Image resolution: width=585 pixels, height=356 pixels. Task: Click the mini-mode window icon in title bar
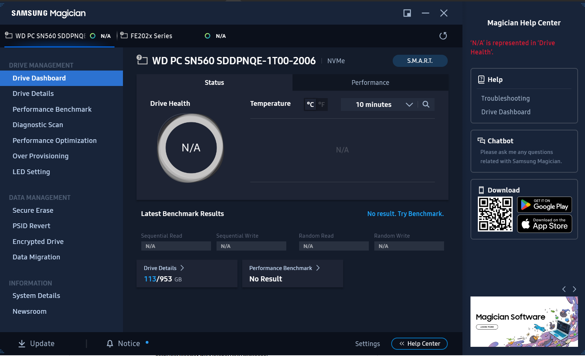coord(407,13)
